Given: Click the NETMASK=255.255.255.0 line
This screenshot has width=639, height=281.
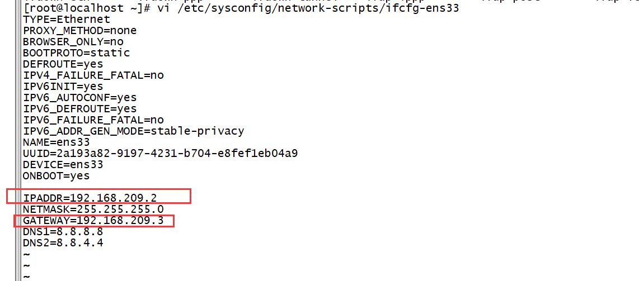Looking at the screenshot, I should point(93,209).
